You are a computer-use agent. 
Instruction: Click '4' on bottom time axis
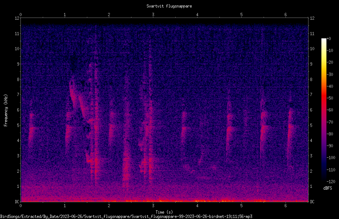(x=197, y=206)
